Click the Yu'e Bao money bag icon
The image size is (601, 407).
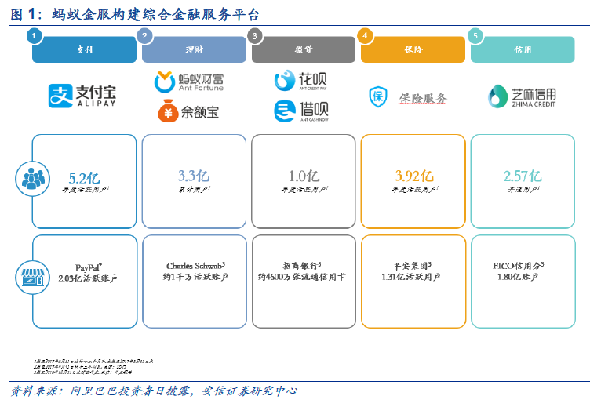168,111
